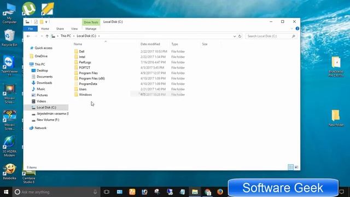This screenshot has height=197, width=350.
Task: Click Local Disk (C:) in the breadcrumb
Action: [x=86, y=36]
